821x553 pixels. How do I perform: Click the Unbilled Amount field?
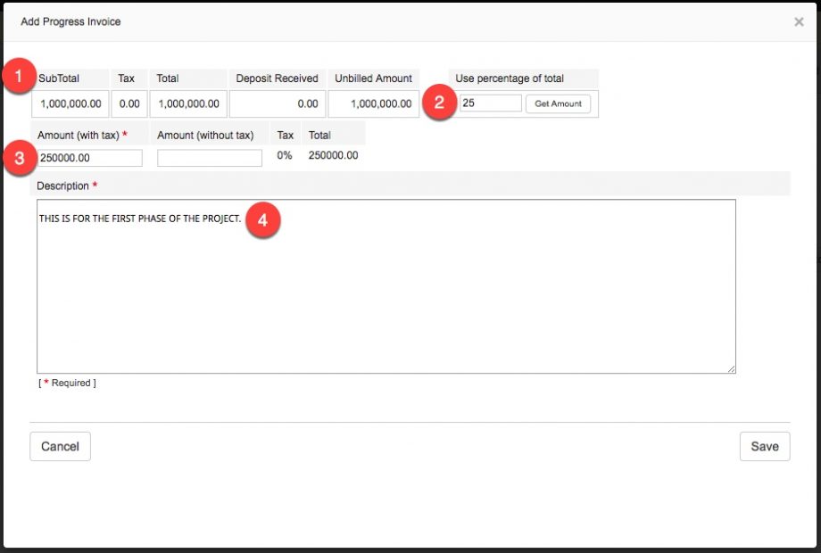click(372, 103)
